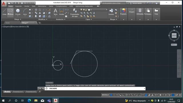Select the Línea tool
The image size is (183, 103).
tap(4, 12)
